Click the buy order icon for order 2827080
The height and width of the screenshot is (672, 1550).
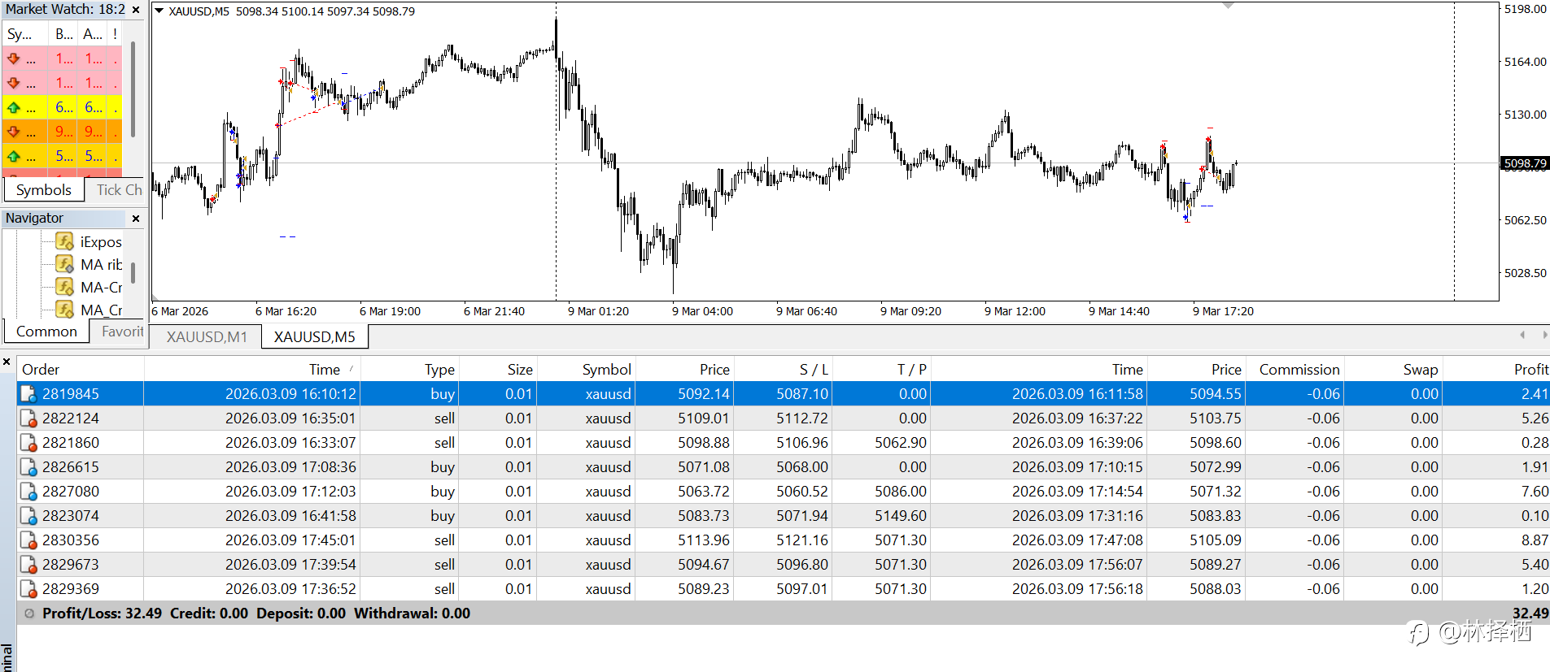point(28,492)
